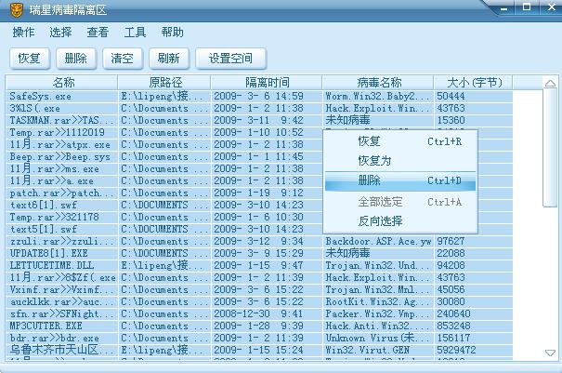Choose 全部选定 in context menu
562x373 pixels.
pyautogui.click(x=400, y=202)
